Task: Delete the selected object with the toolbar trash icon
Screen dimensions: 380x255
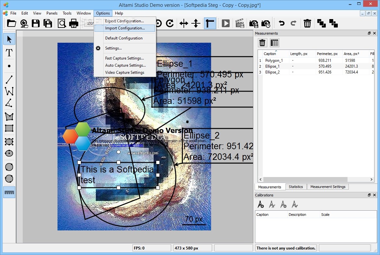Action: coord(307,23)
